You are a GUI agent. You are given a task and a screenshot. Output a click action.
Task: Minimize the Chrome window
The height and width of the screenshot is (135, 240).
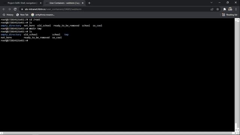[x=219, y=3]
